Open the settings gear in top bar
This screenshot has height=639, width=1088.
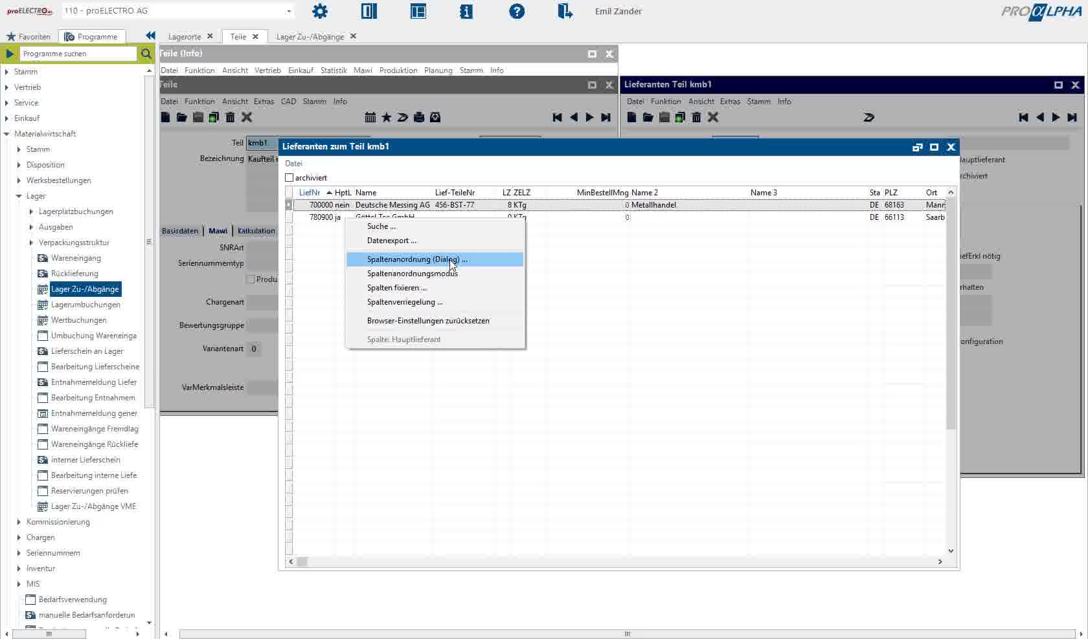click(x=320, y=11)
